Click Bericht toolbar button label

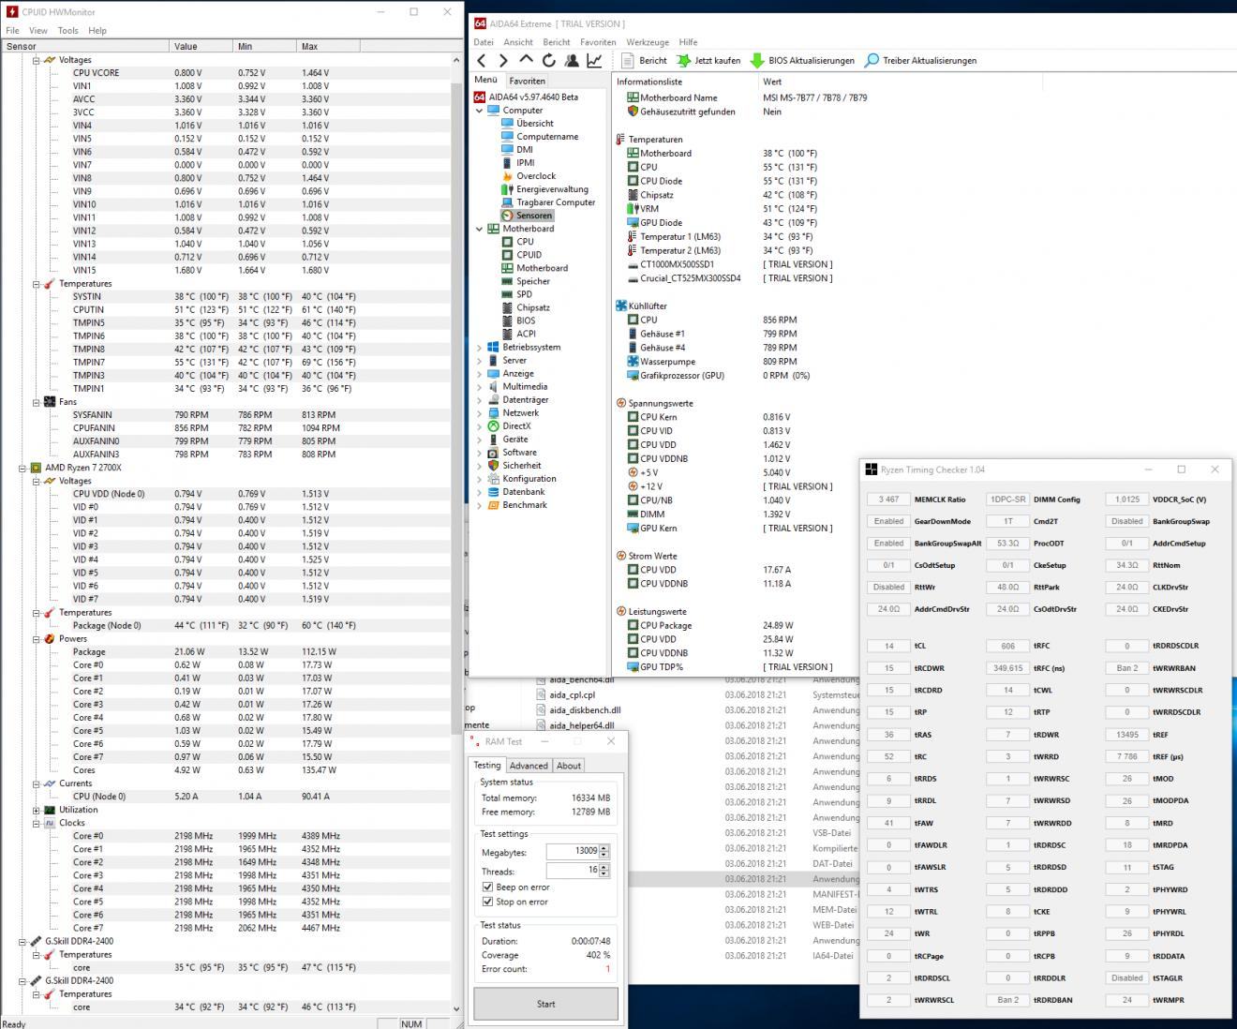tap(653, 61)
